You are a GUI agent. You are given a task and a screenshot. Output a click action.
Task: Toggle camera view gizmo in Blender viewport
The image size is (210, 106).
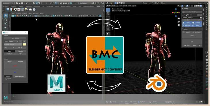[179, 25]
